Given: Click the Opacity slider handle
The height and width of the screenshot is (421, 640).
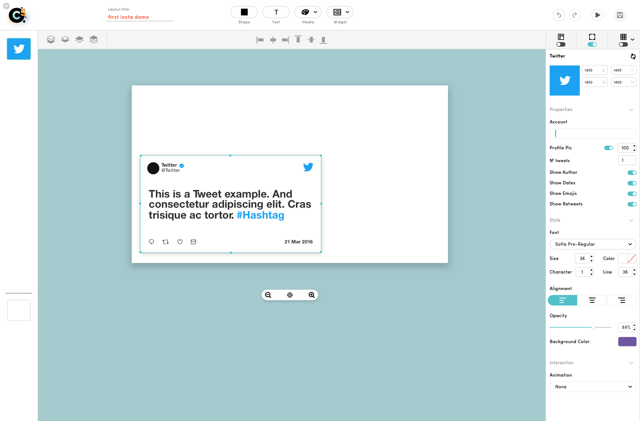Looking at the screenshot, I should 593,327.
